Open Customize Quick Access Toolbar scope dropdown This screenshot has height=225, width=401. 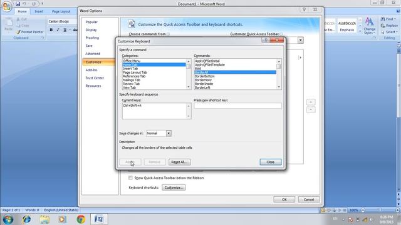tap(301, 40)
